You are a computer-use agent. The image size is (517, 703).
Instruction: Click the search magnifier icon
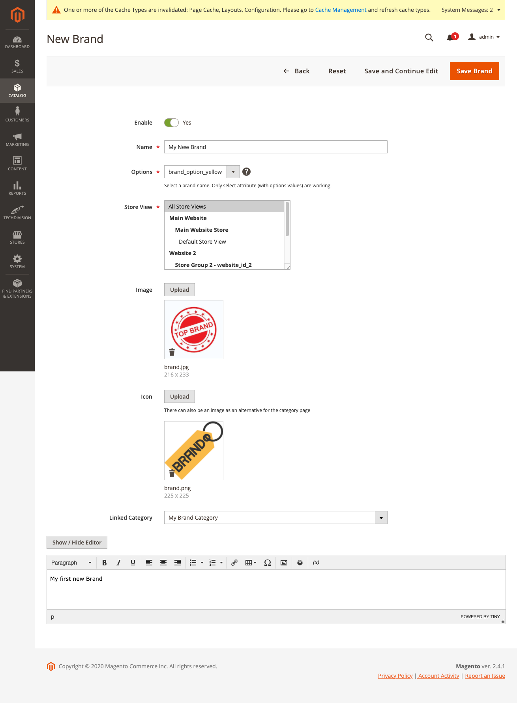429,37
